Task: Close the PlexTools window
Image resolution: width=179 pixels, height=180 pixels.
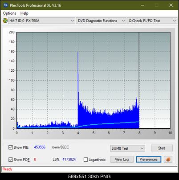Action: 171,5
